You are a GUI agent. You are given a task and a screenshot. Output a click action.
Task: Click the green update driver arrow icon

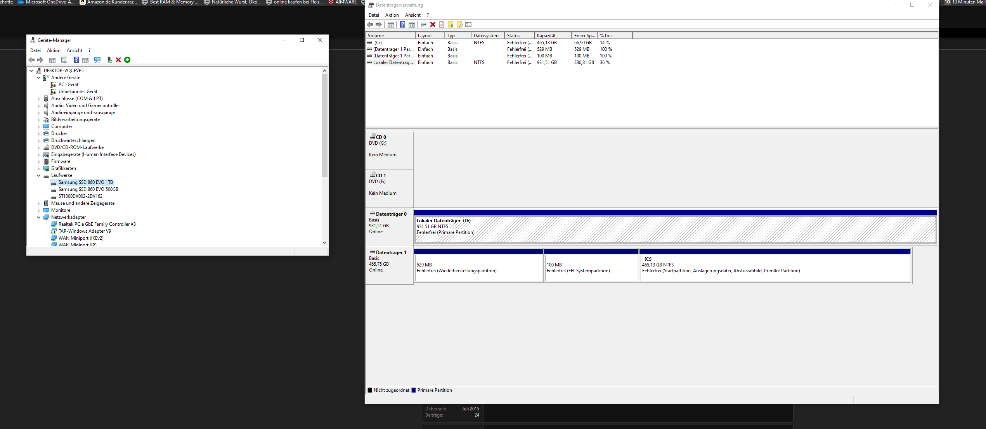(127, 60)
